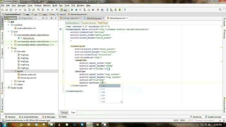Expand the Gradle Scripts node
This screenshot has height=127, width=226.
[x=5, y=88]
